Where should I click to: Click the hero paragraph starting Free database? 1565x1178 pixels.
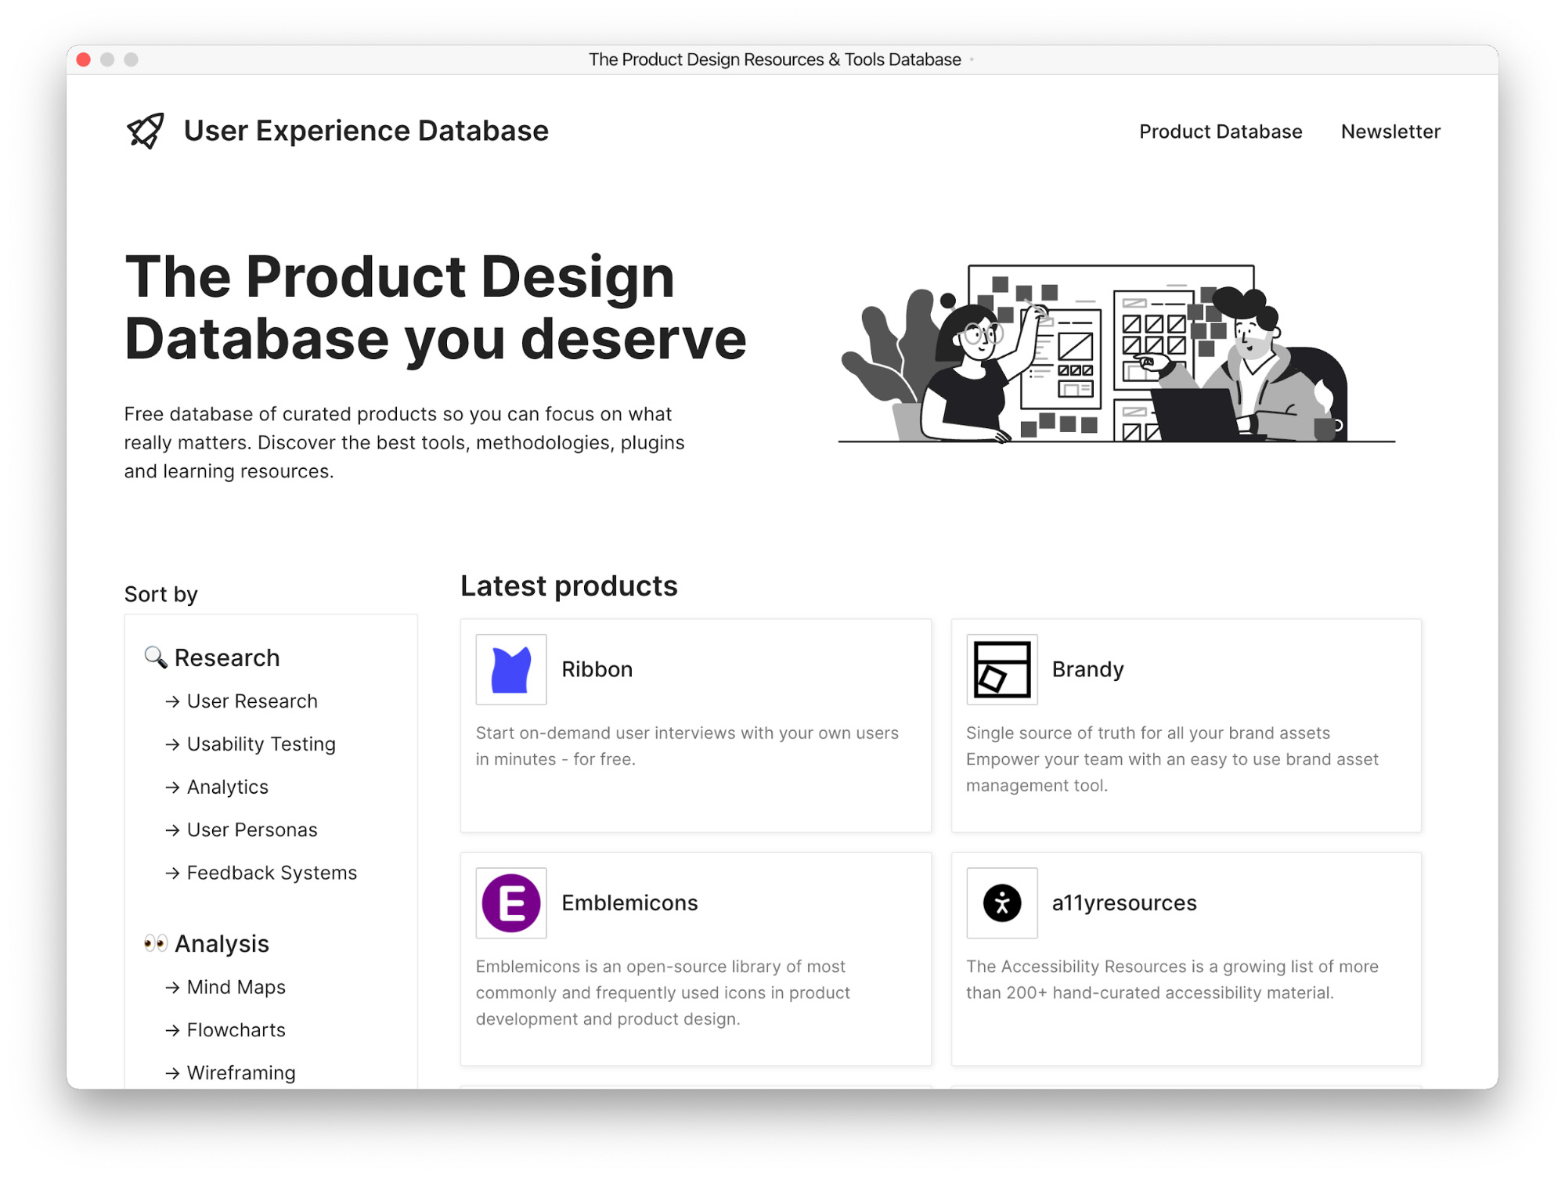(x=404, y=442)
